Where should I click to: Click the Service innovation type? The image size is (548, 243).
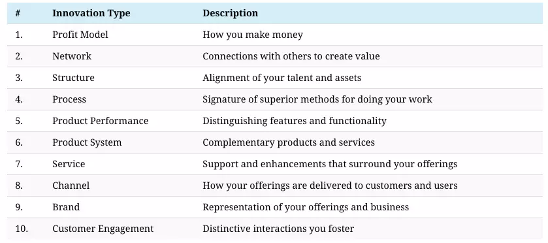pyautogui.click(x=69, y=164)
